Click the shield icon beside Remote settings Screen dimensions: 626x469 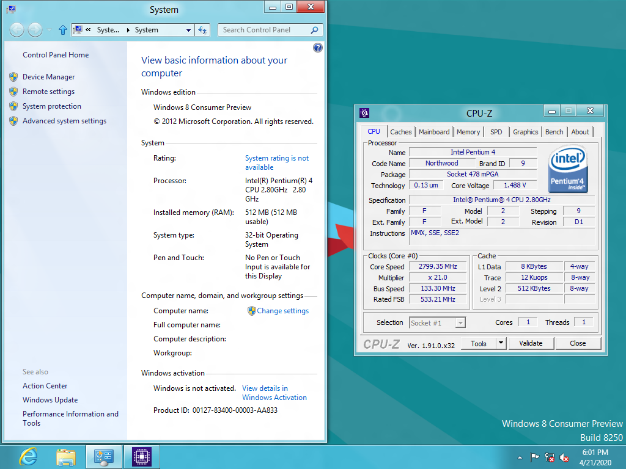point(13,92)
